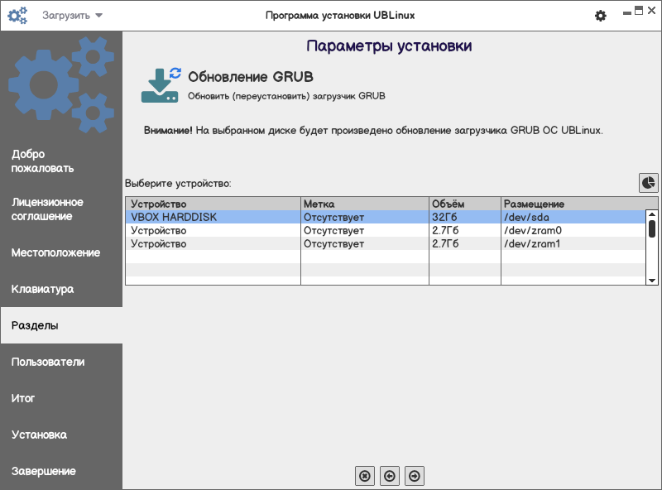Go to the Итог step
The height and width of the screenshot is (490, 662).
(x=61, y=398)
